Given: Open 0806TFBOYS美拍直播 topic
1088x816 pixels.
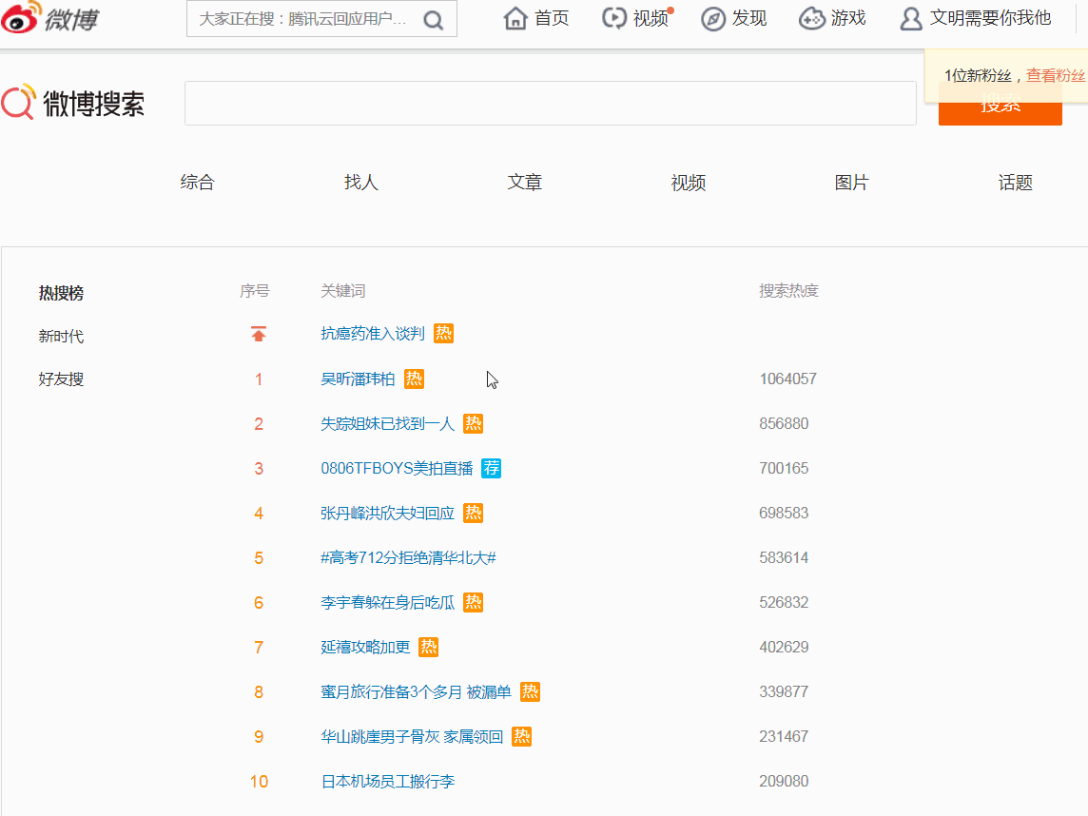Looking at the screenshot, I should [397, 468].
